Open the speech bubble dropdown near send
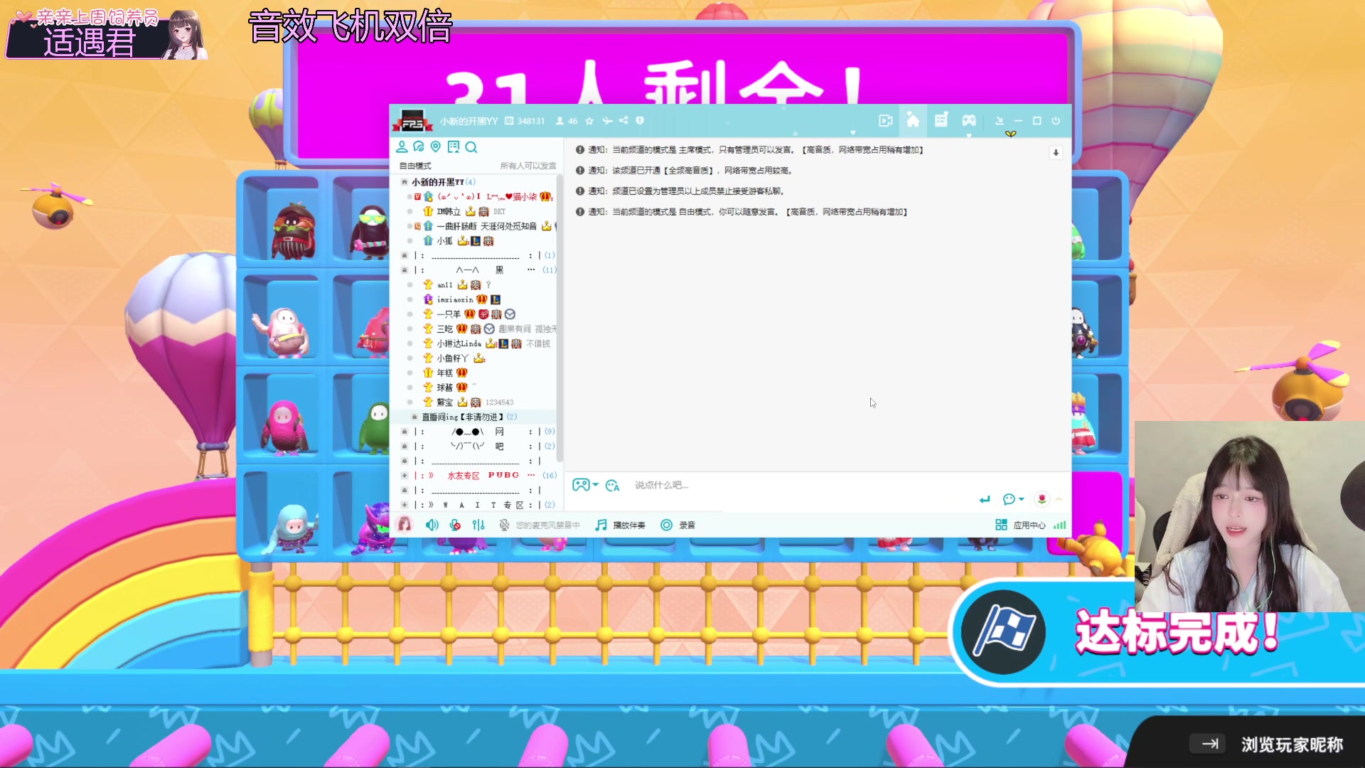The height and width of the screenshot is (768, 1365). [x=1013, y=499]
